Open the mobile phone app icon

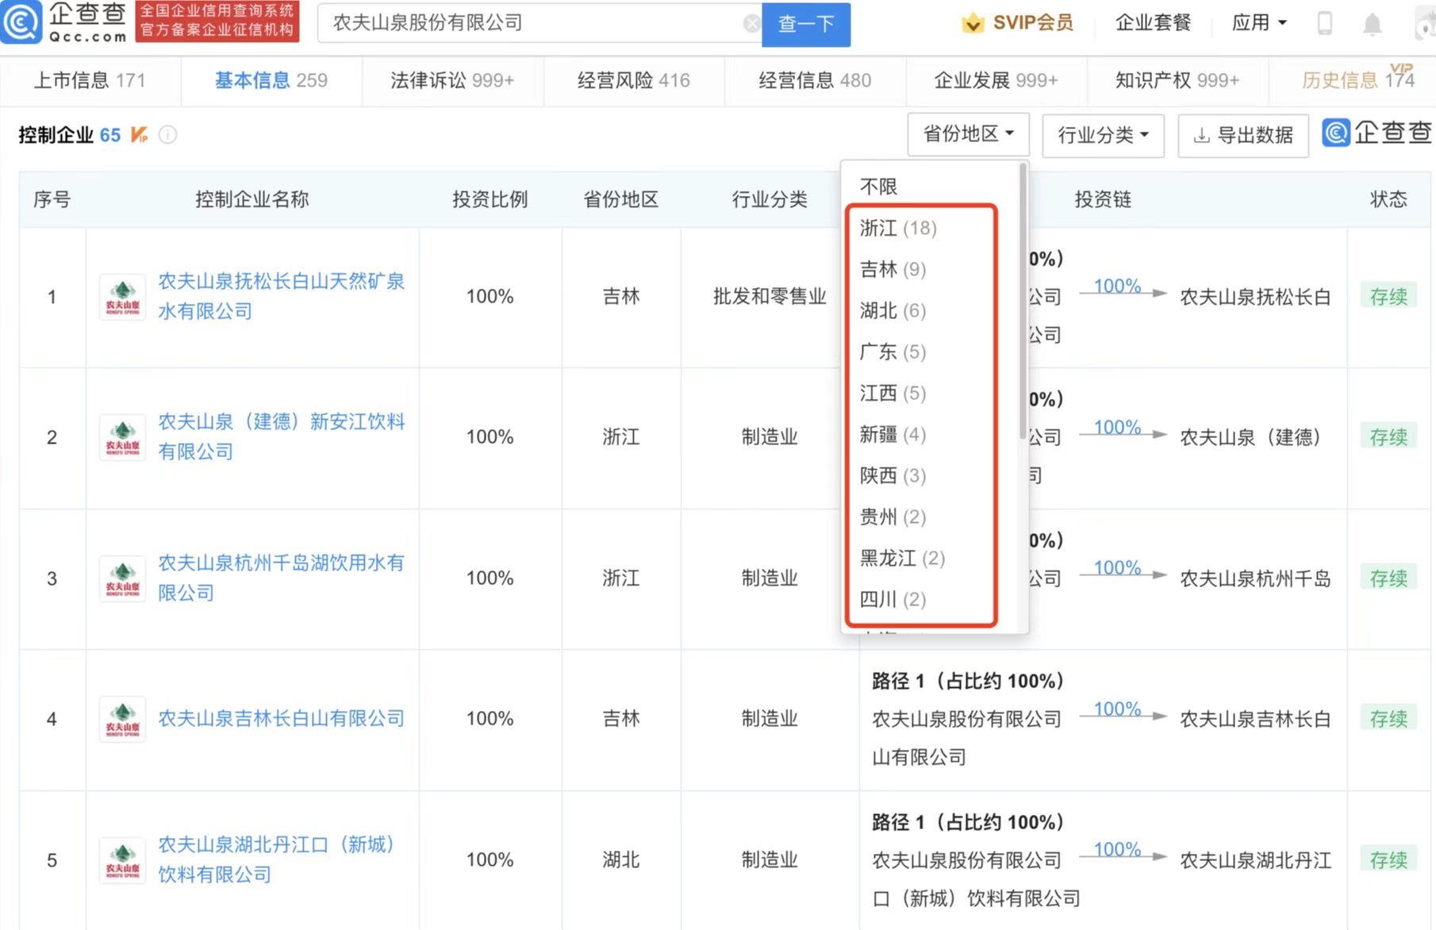[1324, 23]
